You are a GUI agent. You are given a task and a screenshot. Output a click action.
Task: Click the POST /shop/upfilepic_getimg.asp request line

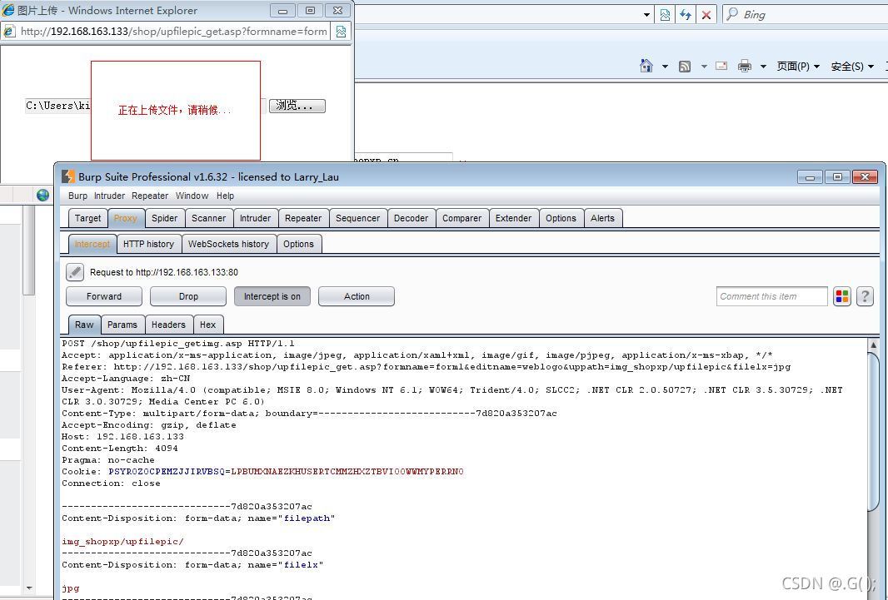tap(177, 343)
